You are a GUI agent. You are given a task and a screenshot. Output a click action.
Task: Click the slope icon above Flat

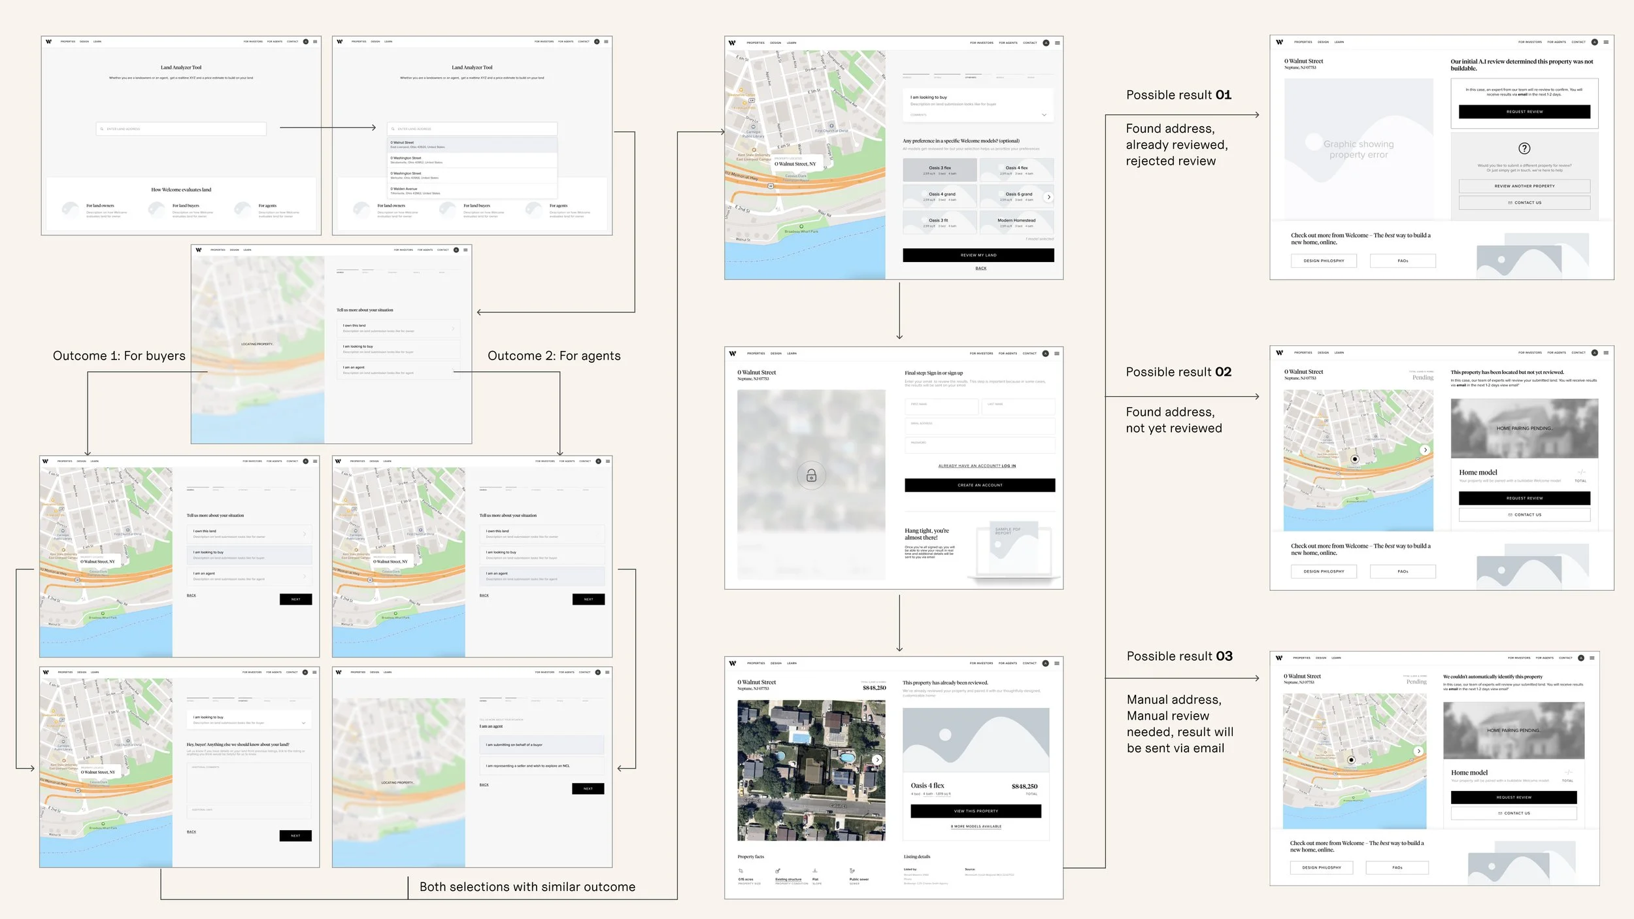[x=815, y=871]
